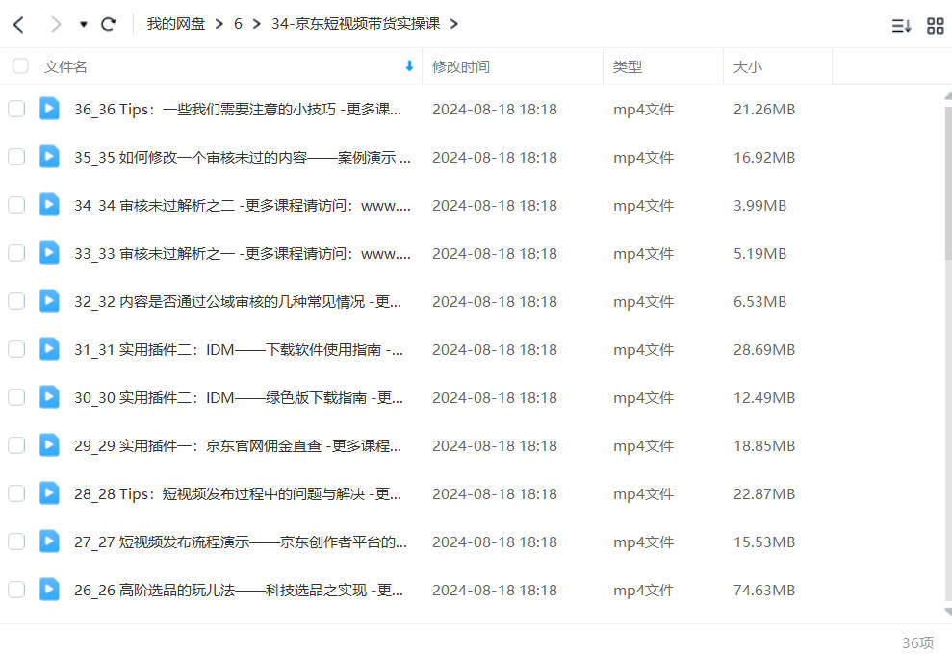Check the box for 26_26 高阶选品的玩儿法
The width and height of the screenshot is (952, 655).
coord(16,590)
